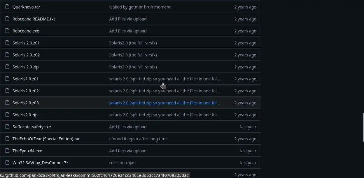Click file icon beside Solaris2.0.z03

click(x=7, y=103)
